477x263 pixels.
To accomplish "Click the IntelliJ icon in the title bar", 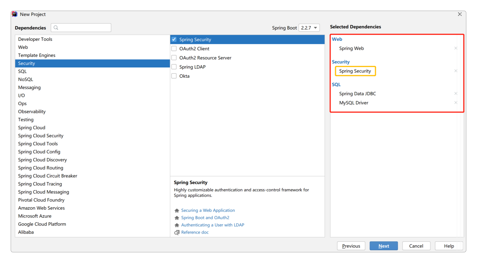I will (x=15, y=14).
